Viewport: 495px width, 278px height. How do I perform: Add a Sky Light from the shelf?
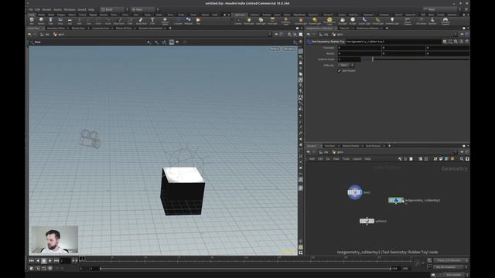[x=342, y=21]
